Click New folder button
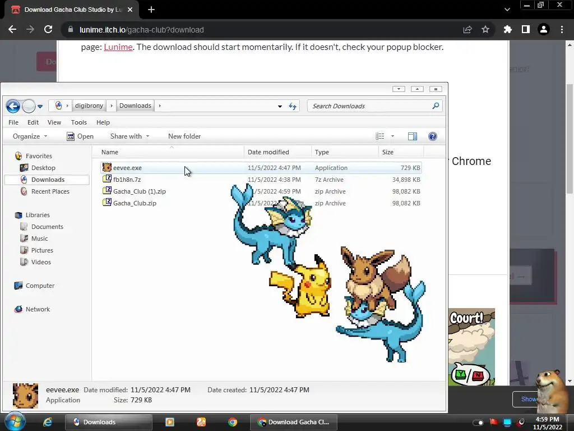The width and height of the screenshot is (574, 431). point(184,136)
